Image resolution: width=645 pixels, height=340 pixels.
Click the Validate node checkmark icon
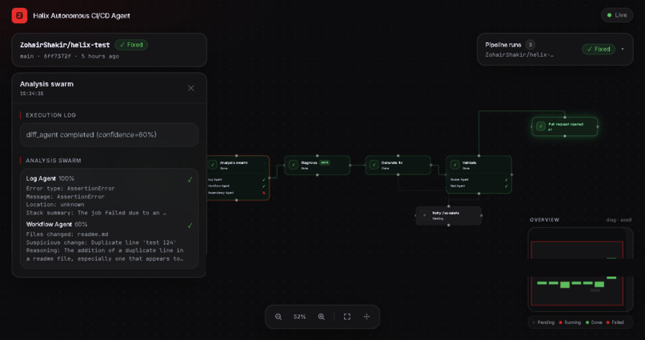[455, 165]
